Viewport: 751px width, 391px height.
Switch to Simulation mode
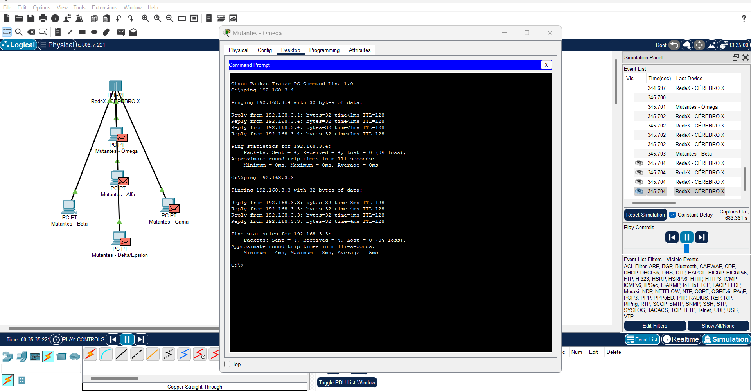click(726, 339)
